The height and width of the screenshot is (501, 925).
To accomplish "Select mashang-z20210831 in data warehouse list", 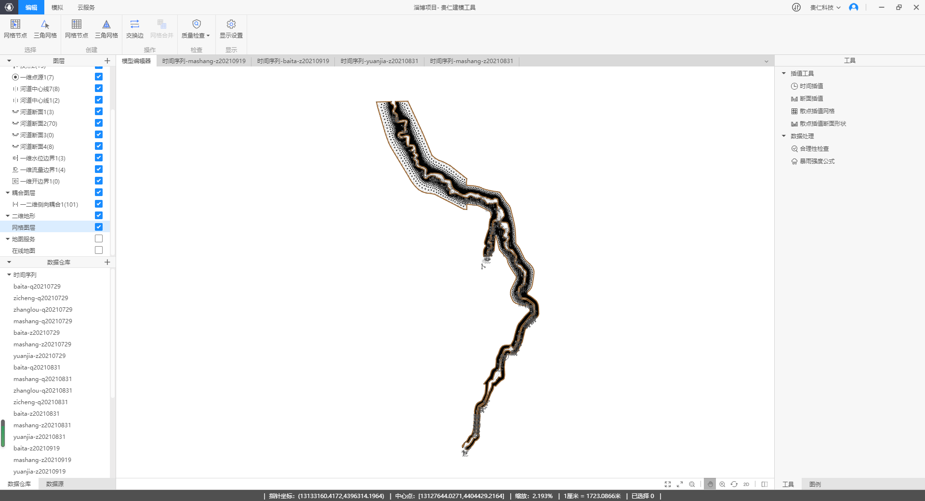I will point(42,425).
